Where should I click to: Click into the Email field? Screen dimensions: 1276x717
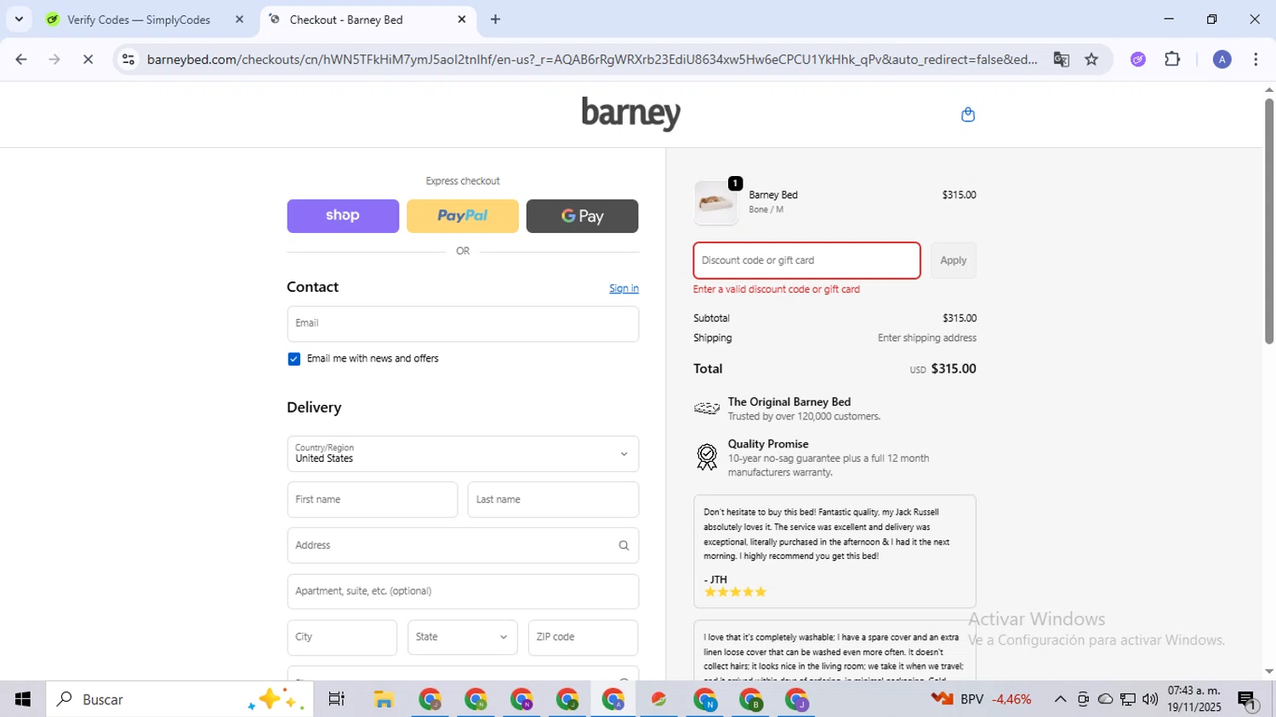(463, 324)
